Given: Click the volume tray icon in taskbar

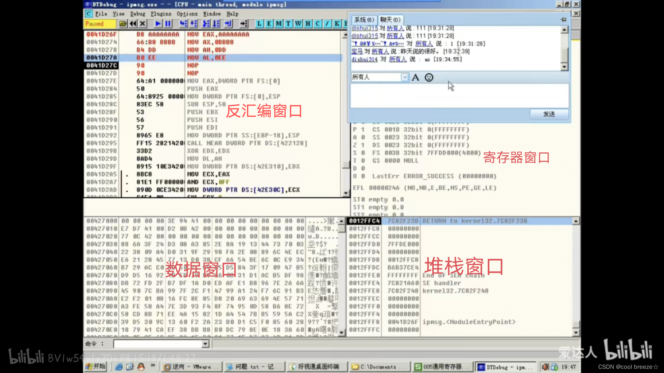Looking at the screenshot, I should point(545,367).
